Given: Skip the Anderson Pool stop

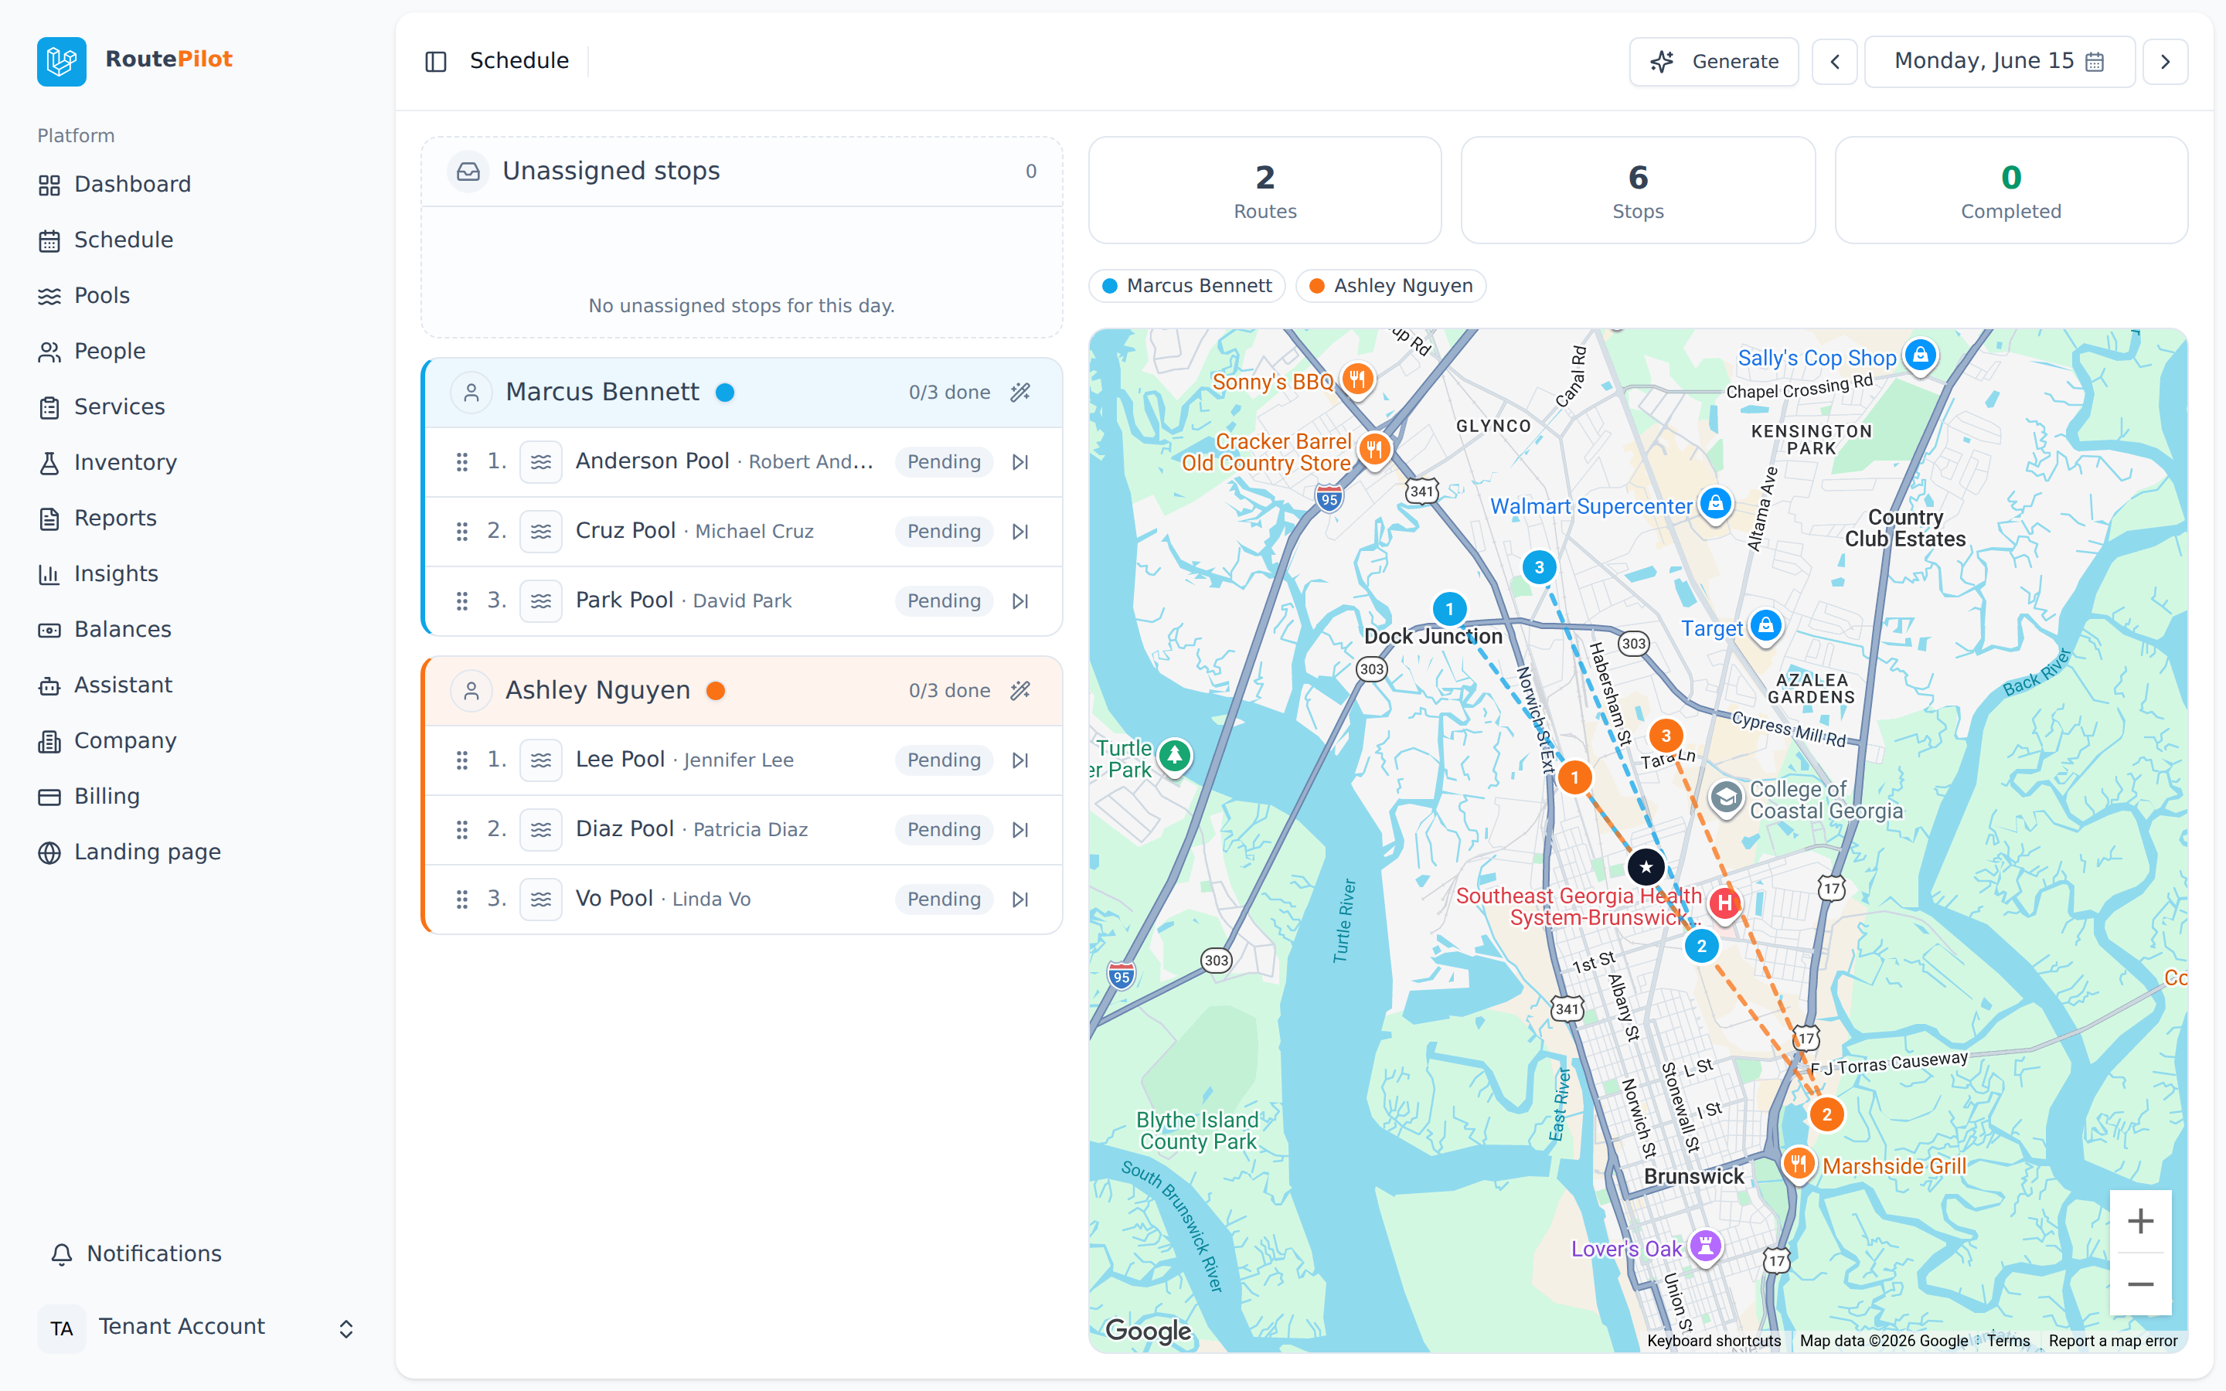Looking at the screenshot, I should click(x=1020, y=462).
